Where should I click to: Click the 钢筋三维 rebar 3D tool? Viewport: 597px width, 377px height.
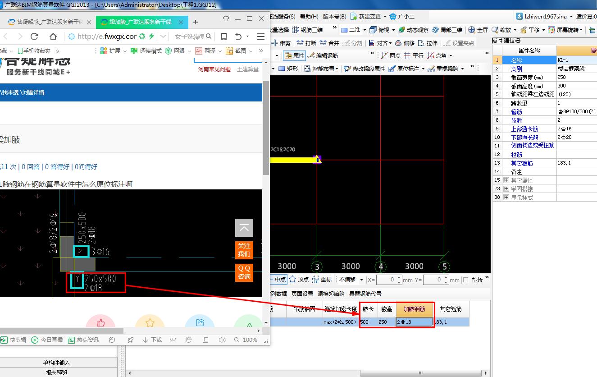[307, 30]
